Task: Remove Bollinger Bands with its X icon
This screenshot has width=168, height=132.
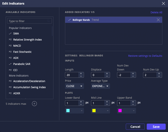Action: click(158, 20)
